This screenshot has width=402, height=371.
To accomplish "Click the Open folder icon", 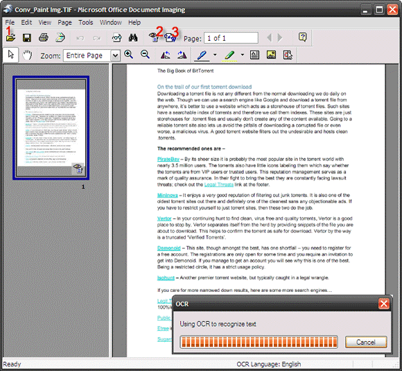I will click(x=10, y=38).
